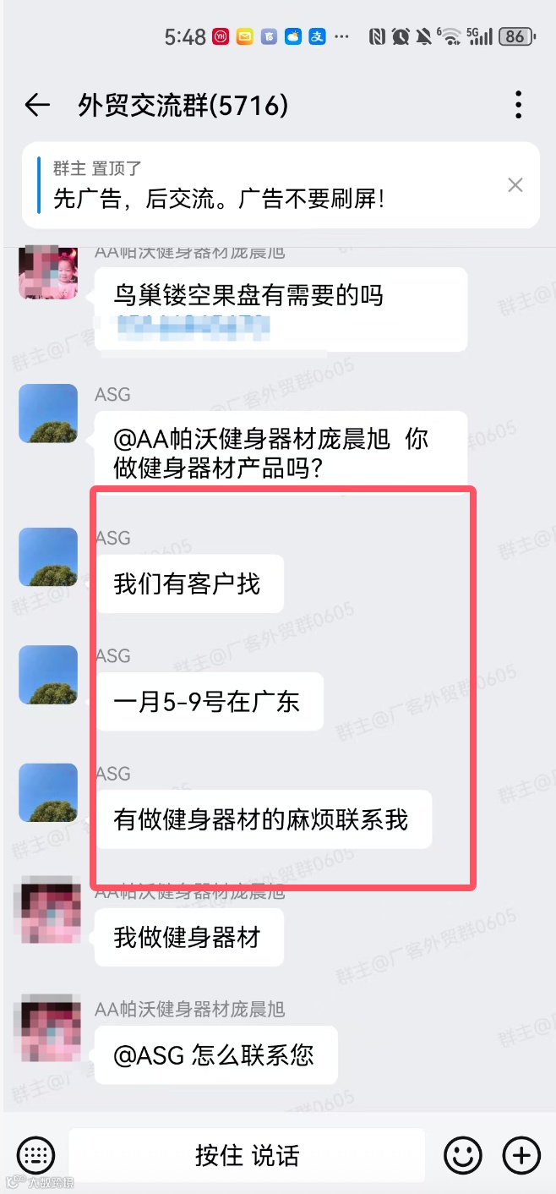The width and height of the screenshot is (556, 1194).
Task: Select message 鸟巢镂空果盘有需要的吗
Action: (281, 309)
